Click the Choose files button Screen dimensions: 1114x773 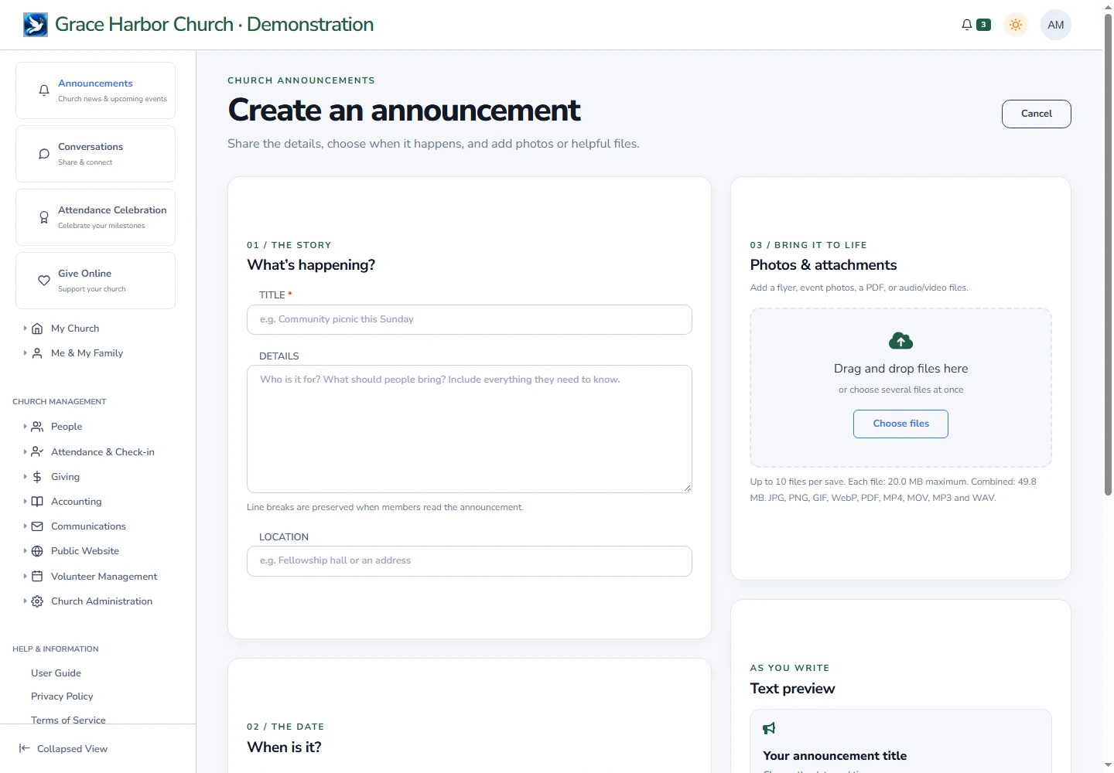point(901,424)
